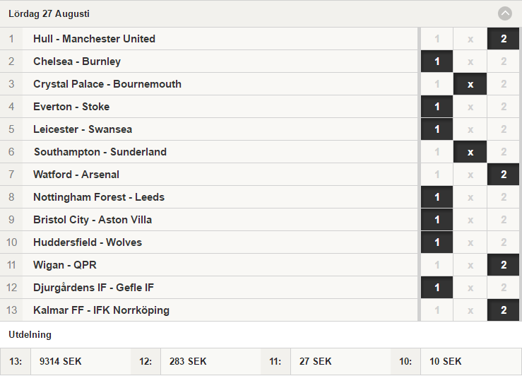The image size is (522, 376).
Task: Click the 10 correct payout 10 SEK
Action: 446,361
